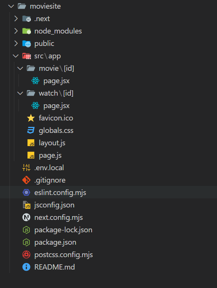Click the red src\app folder icon
Viewport: 217px width, 288px height.
pyautogui.click(x=27, y=56)
